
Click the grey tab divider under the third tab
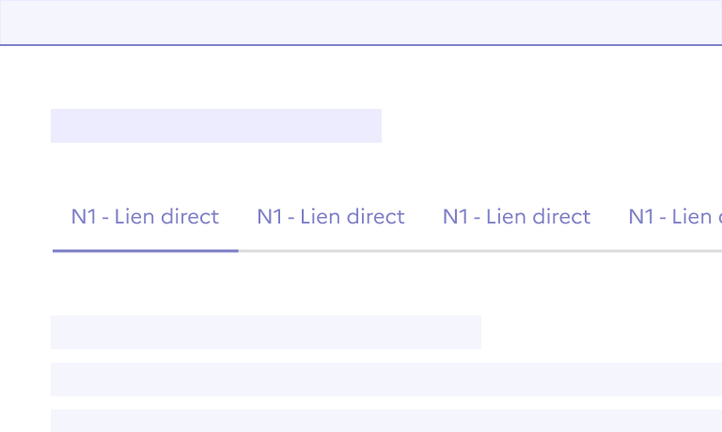click(x=516, y=251)
